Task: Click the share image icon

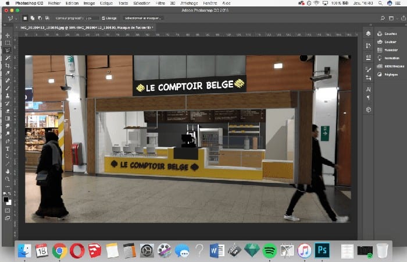Action: (403, 18)
